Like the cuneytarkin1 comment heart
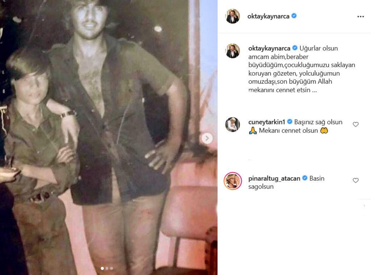The image size is (371, 275). (x=356, y=124)
